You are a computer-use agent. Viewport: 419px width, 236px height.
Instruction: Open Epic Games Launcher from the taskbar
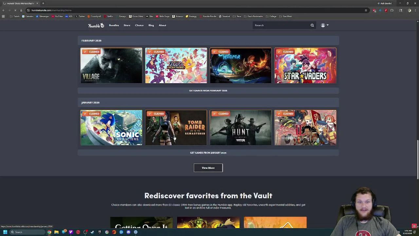pos(100,232)
